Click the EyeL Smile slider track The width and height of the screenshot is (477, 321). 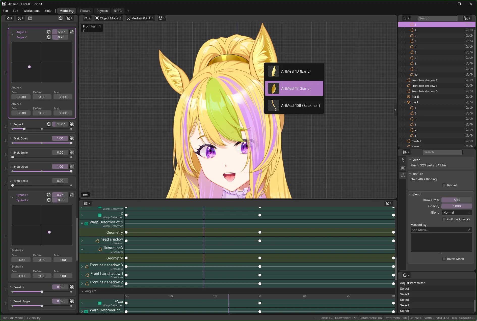[42, 157]
